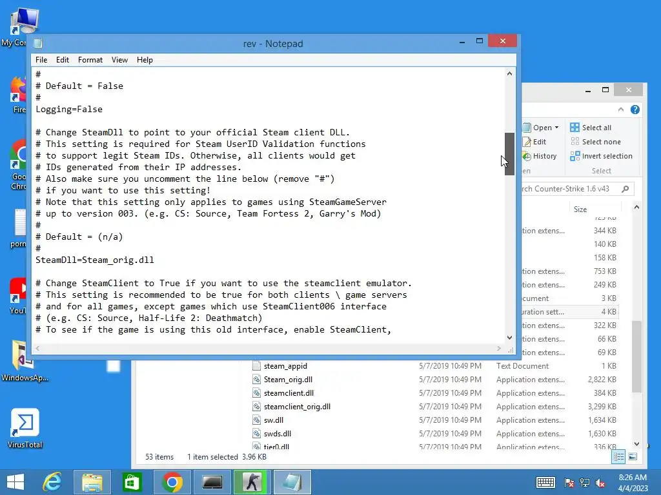Place cursor on Logging=False line
661x495 pixels.
69,110
